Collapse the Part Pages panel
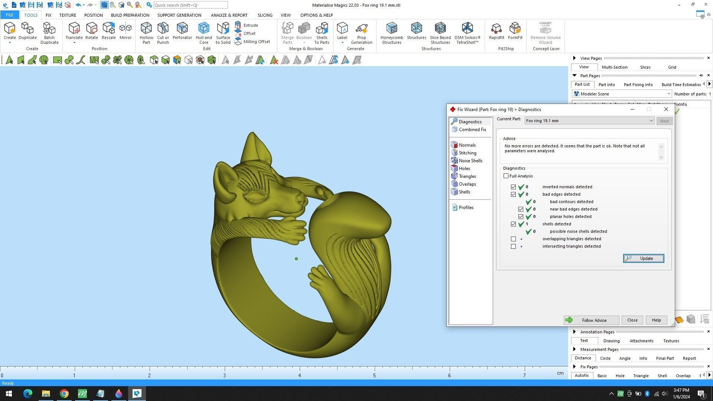This screenshot has width=713, height=401. pos(574,75)
